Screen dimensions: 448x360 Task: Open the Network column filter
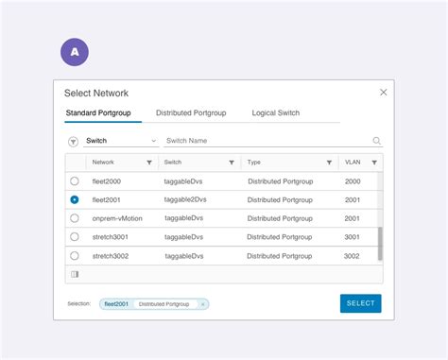[149, 163]
